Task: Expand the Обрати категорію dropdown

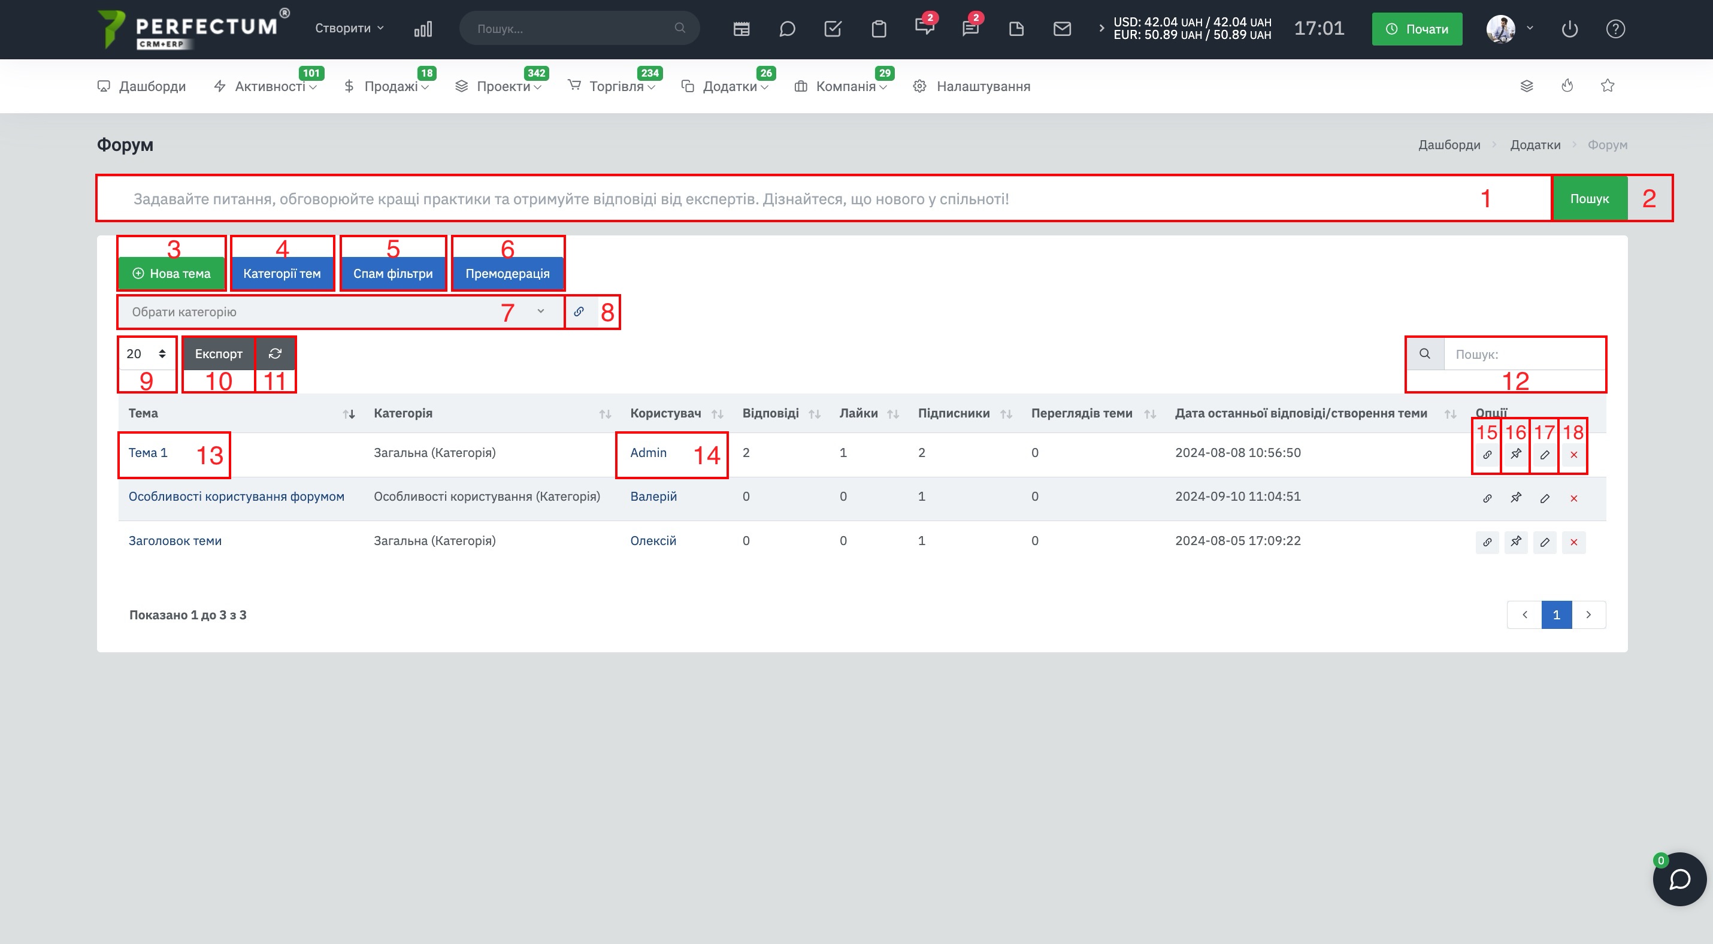Action: tap(340, 312)
